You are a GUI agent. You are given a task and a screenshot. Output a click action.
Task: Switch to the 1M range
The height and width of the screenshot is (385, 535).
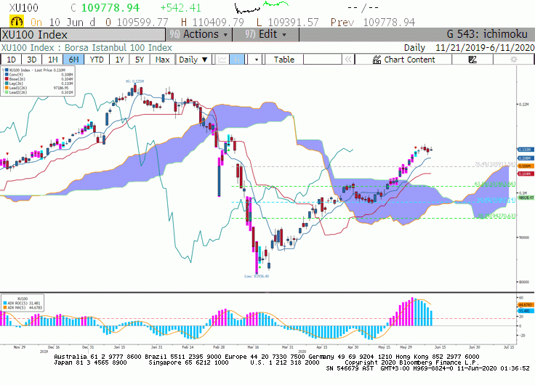pyautogui.click(x=52, y=60)
